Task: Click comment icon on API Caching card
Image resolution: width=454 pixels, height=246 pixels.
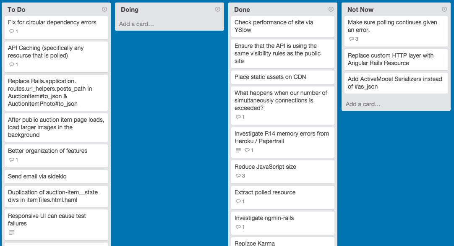Action: [x=12, y=64]
